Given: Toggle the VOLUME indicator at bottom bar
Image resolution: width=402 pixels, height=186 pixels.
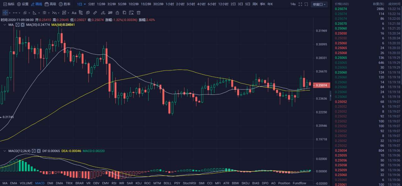Looking at the screenshot, I should [x=26, y=183].
